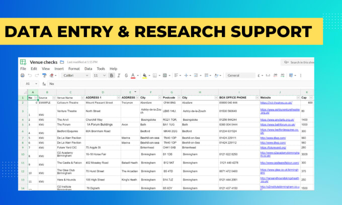
Task: Open the filter dropdown on BOX OFFICE PHONE header
Action: [x=257, y=98]
